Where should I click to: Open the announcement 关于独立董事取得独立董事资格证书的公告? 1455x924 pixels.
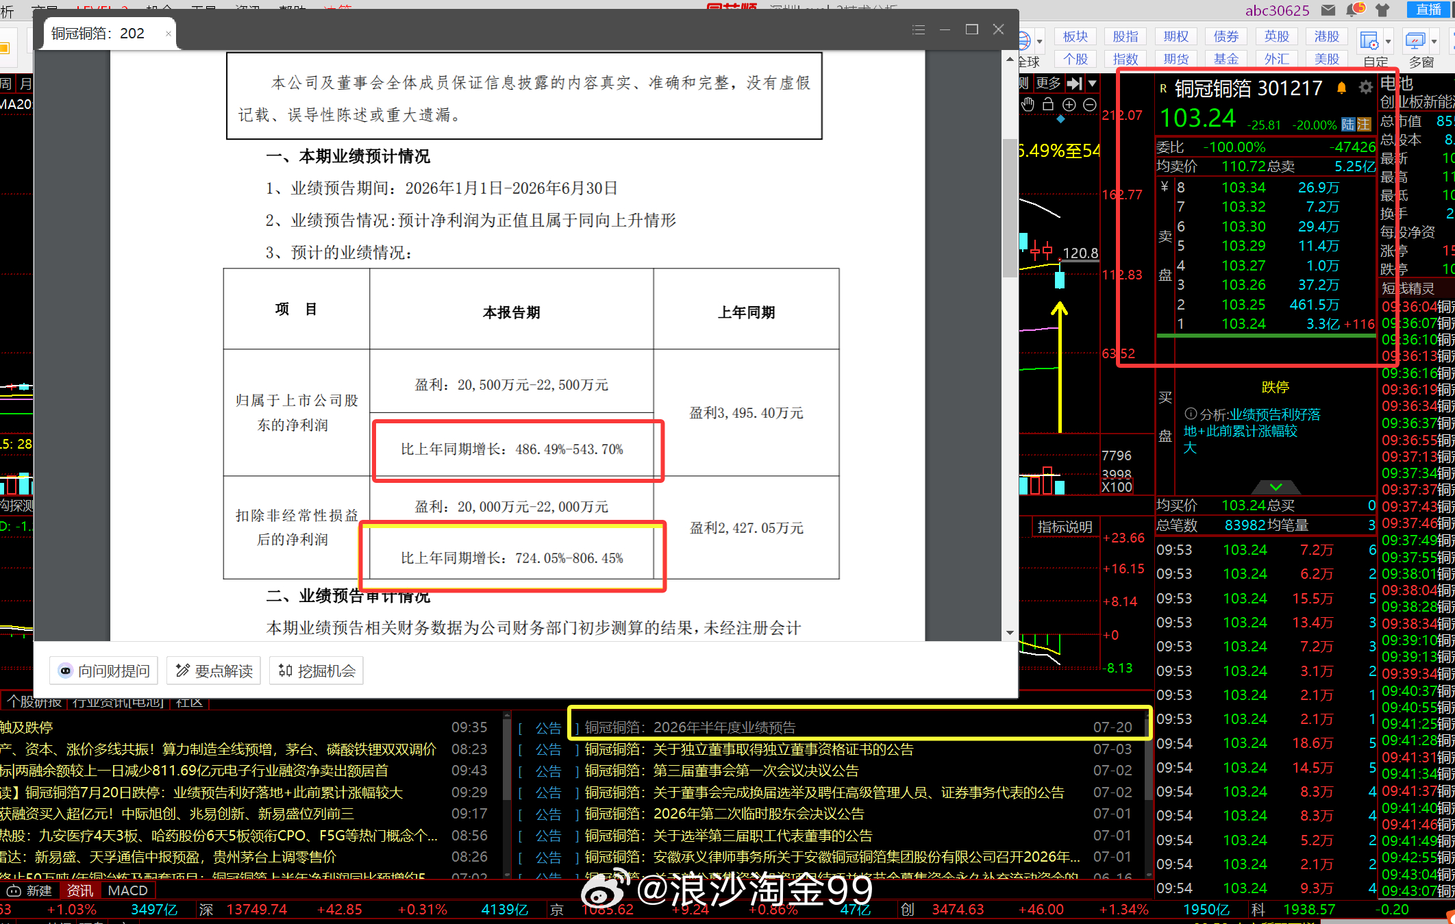(x=749, y=749)
